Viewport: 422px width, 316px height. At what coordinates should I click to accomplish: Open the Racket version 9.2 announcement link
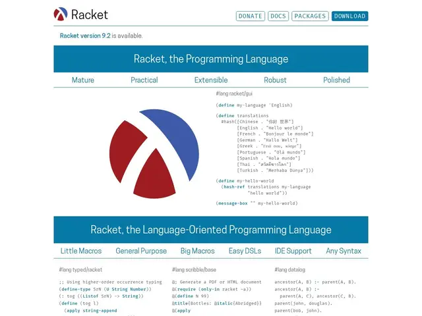click(x=85, y=36)
